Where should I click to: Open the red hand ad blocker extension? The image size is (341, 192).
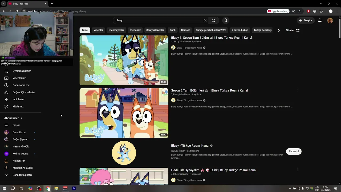[x=308, y=11]
